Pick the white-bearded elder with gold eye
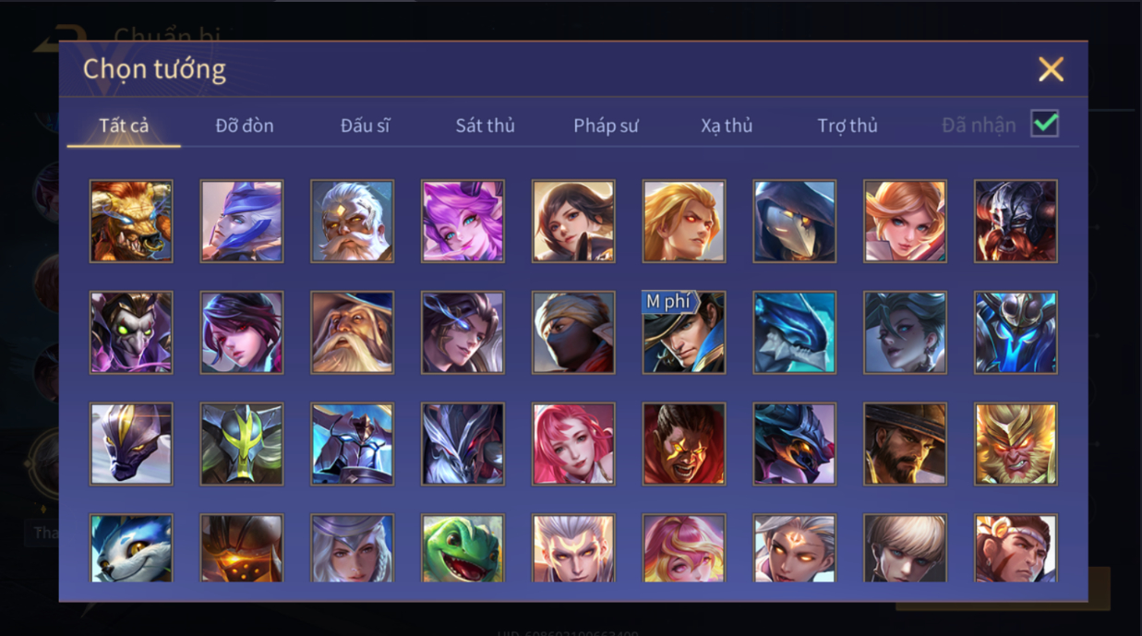 coord(352,222)
